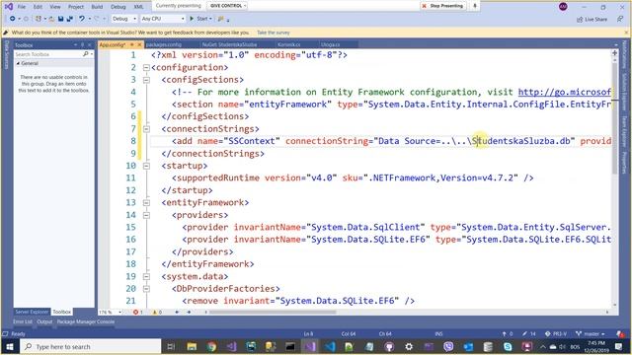This screenshot has height=355, width=632.
Task: Open the Any CPU platform dropdown
Action: coord(163,19)
